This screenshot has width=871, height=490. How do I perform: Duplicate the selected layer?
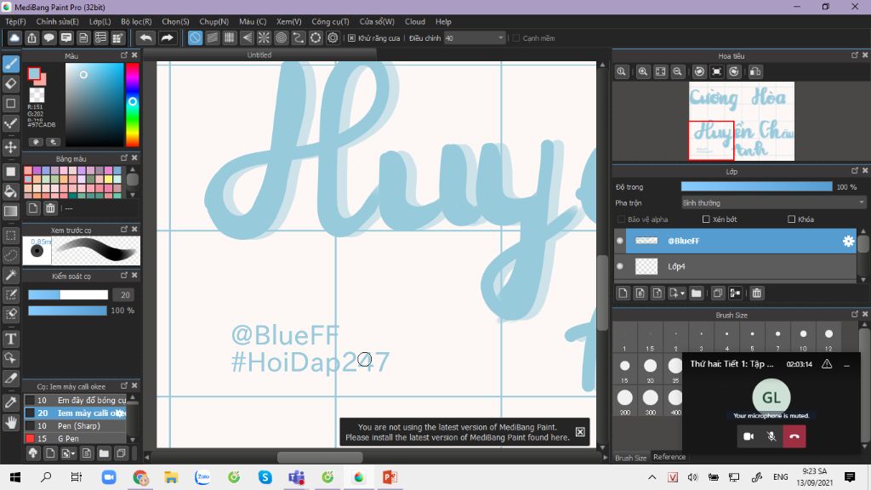tap(718, 293)
